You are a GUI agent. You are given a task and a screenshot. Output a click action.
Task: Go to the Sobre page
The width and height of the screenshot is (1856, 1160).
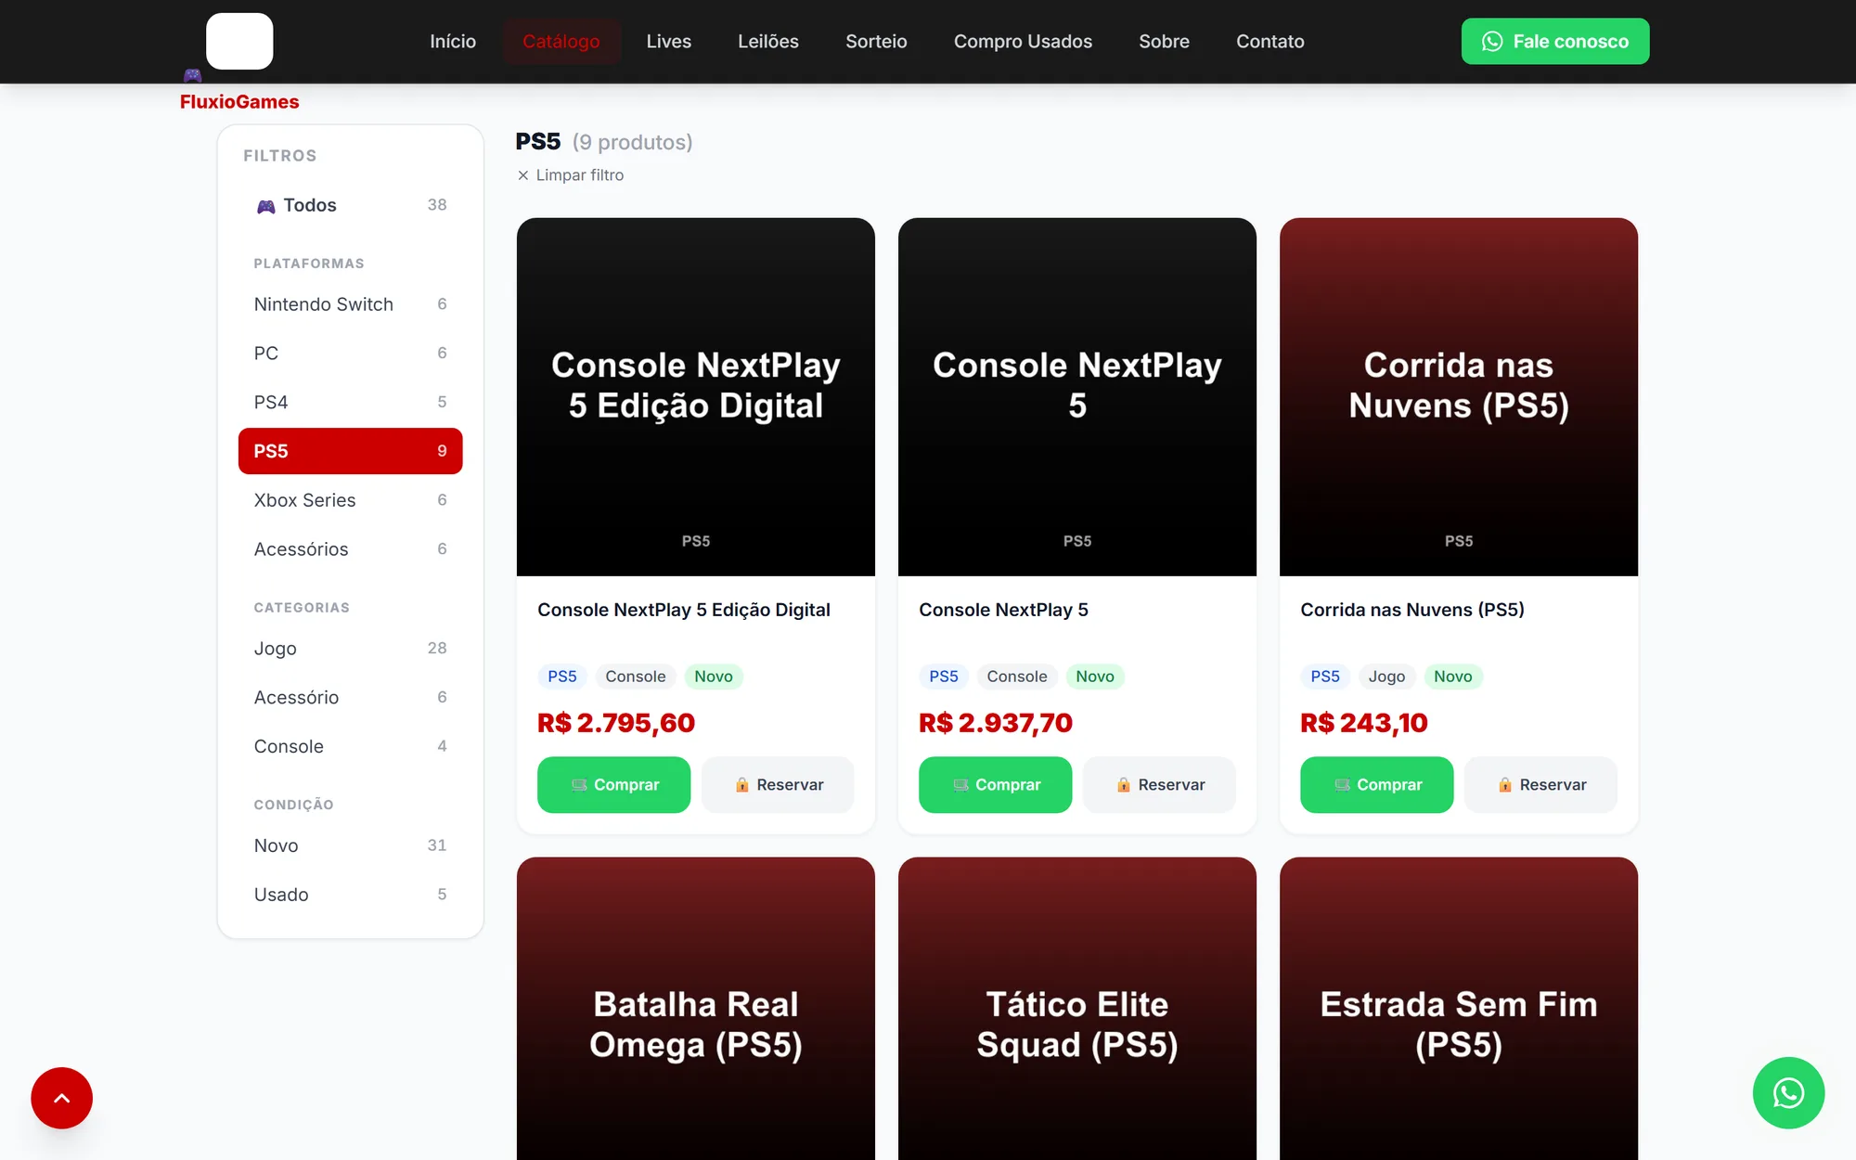pyautogui.click(x=1164, y=41)
